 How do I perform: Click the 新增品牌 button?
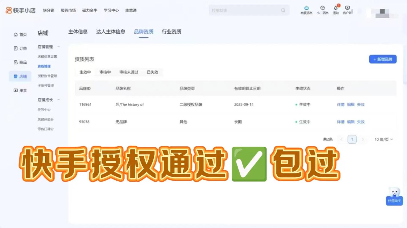pos(382,59)
